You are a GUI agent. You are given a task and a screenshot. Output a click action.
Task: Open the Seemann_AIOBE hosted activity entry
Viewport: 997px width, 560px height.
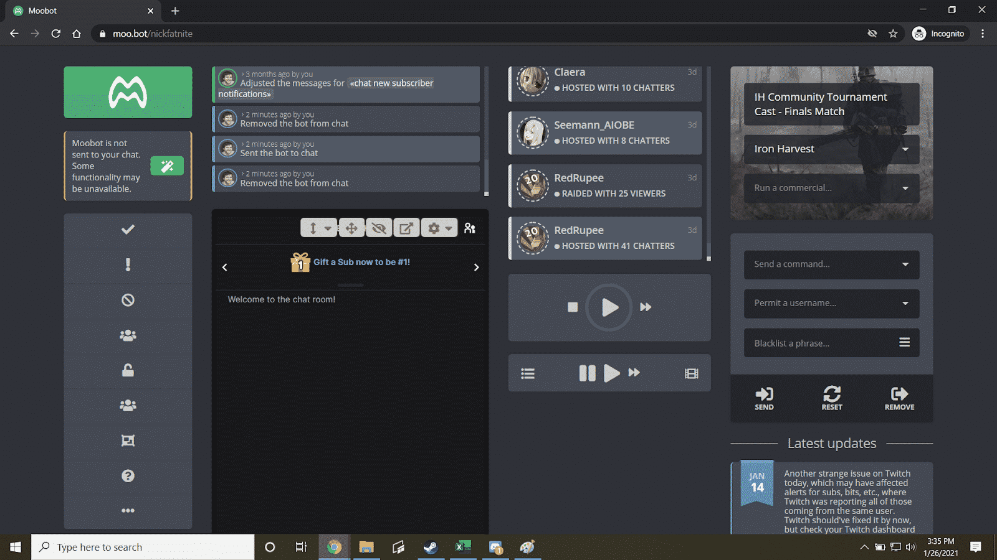click(x=606, y=133)
